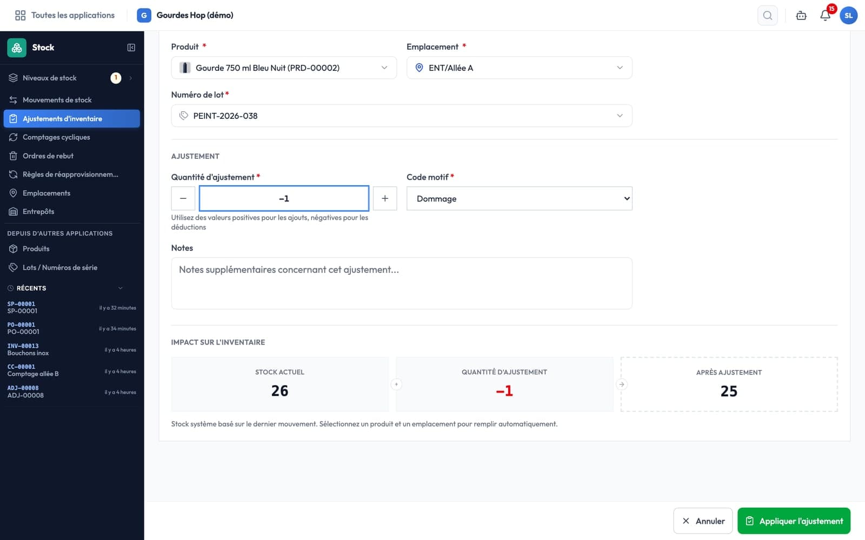Click the Gourdes Hop G logo badge

[144, 15]
